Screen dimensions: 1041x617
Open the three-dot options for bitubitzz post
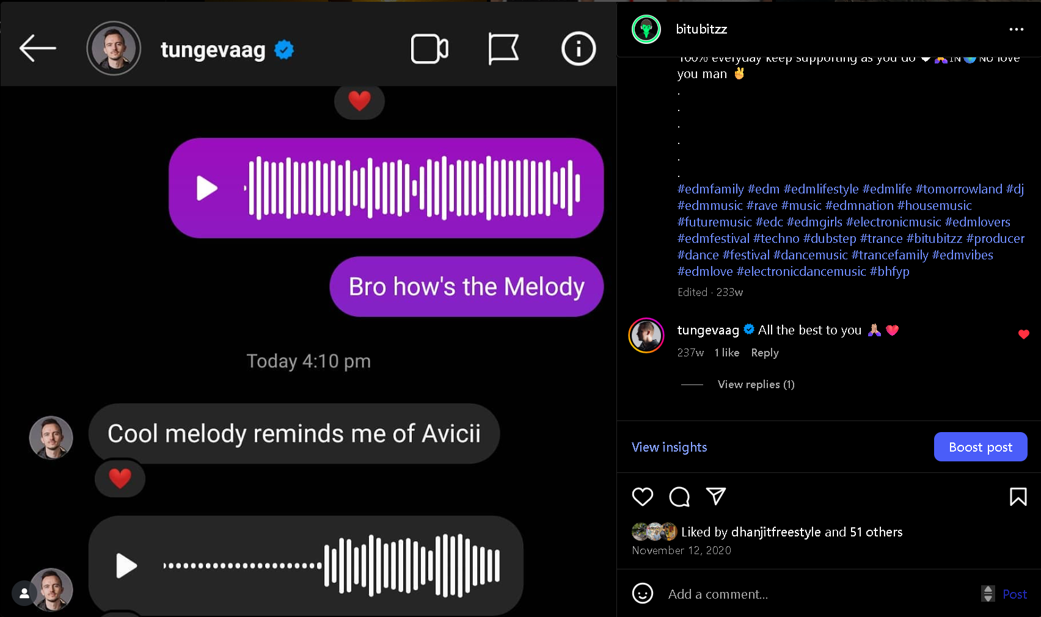(1016, 29)
